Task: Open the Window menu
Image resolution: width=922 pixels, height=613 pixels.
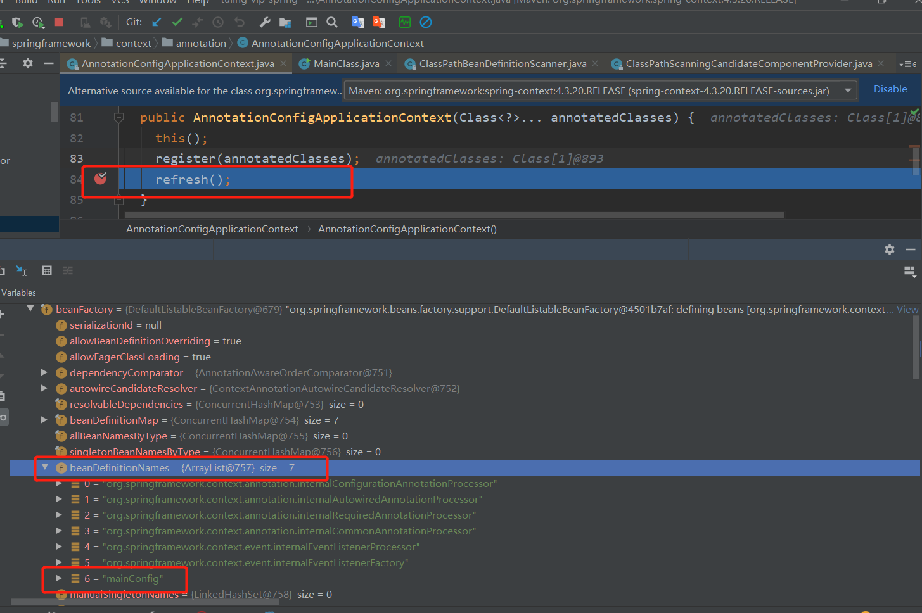Action: point(158,2)
